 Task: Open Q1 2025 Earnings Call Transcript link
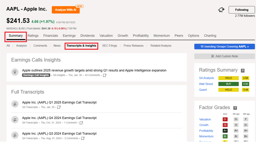coord(59,103)
